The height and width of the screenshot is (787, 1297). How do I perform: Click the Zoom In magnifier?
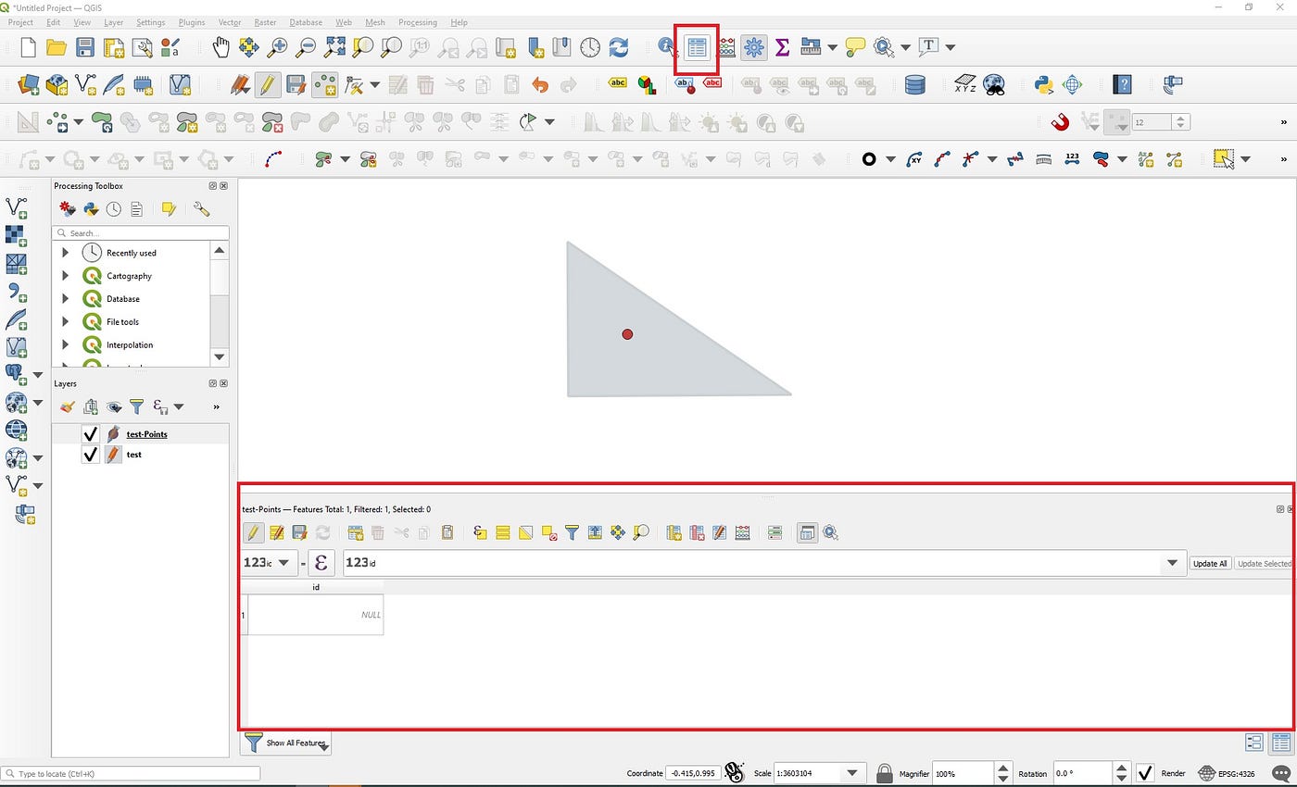pos(277,46)
